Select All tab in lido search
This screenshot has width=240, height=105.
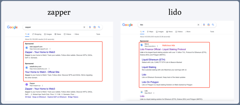(x=142, y=32)
